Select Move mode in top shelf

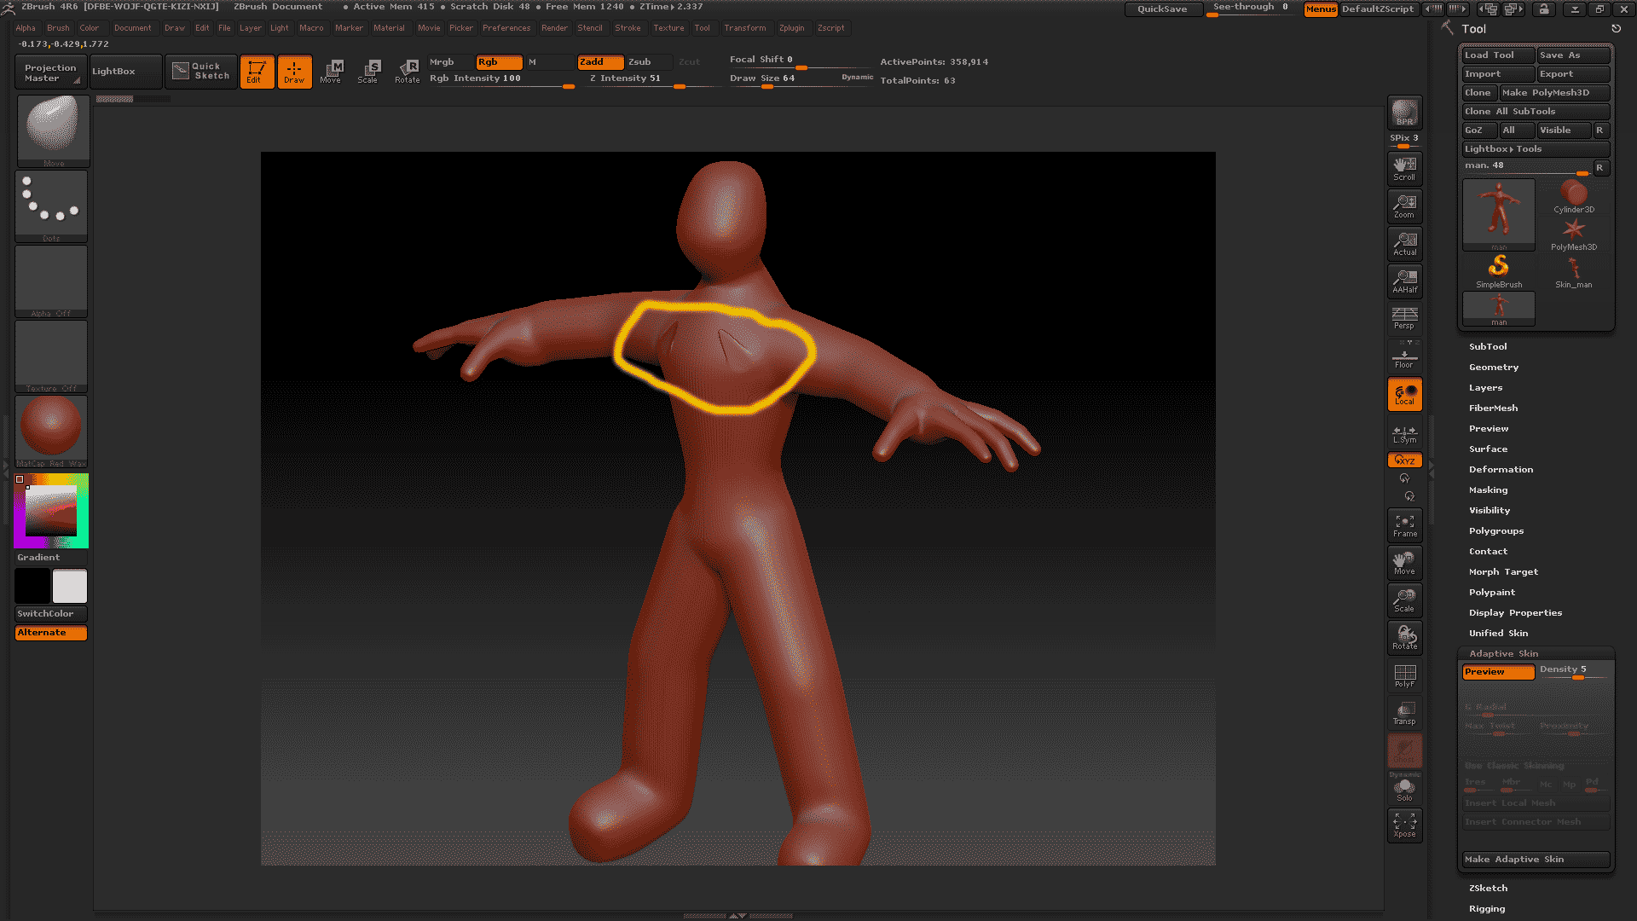[x=331, y=72]
